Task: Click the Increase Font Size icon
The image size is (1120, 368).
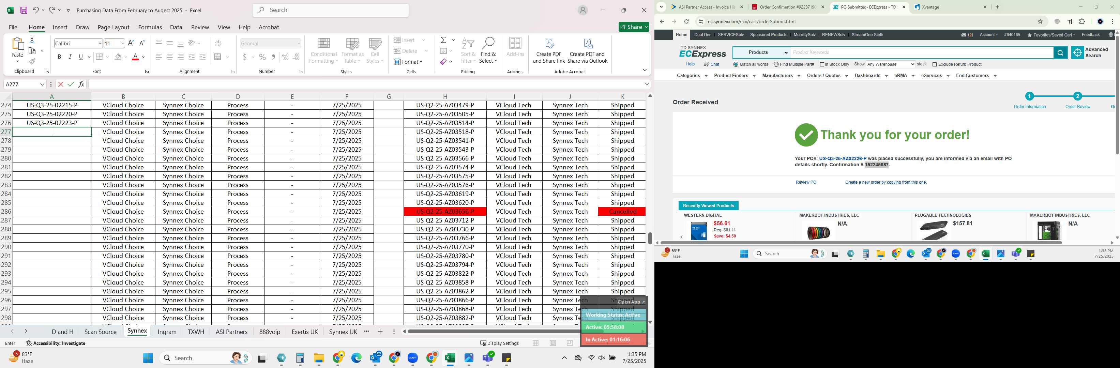Action: (131, 43)
